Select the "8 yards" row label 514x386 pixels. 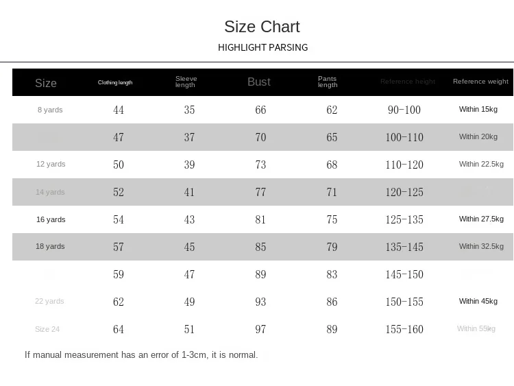click(50, 110)
